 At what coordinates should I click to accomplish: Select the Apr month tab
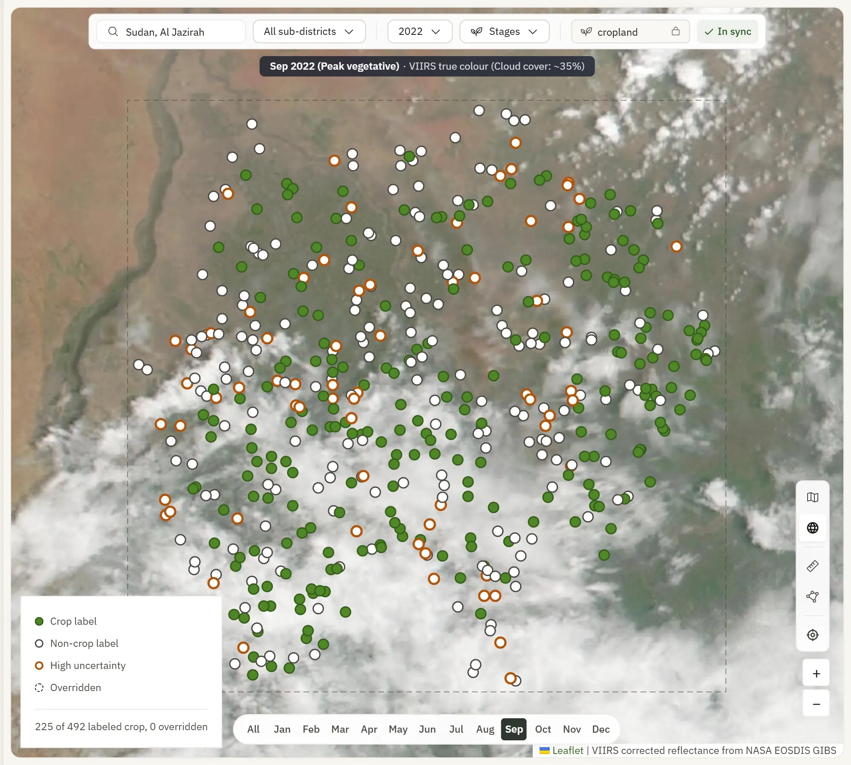coord(369,729)
